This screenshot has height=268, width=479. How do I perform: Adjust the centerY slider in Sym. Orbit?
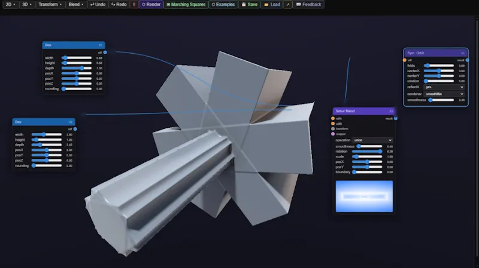click(439, 76)
